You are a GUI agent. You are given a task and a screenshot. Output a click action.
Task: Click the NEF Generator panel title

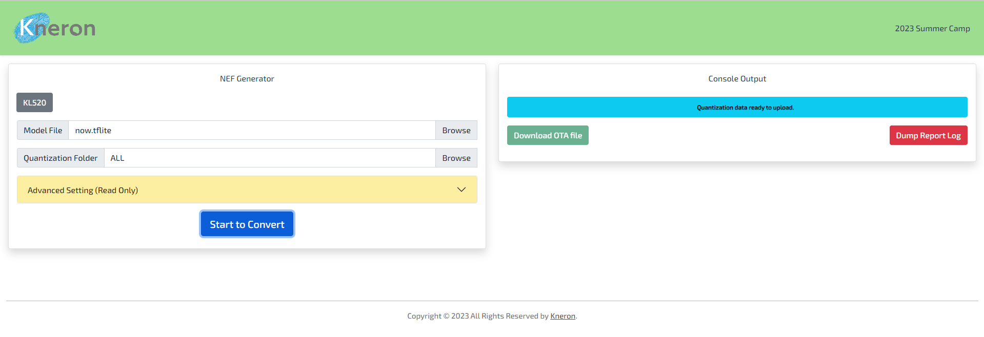247,78
